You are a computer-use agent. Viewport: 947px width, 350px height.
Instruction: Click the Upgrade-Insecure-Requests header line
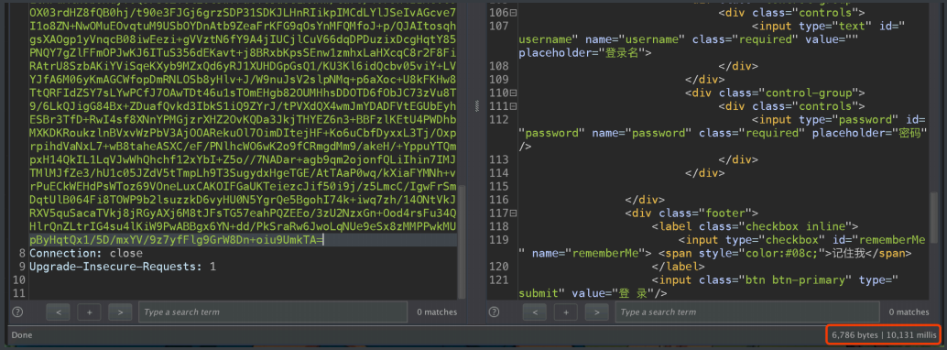point(123,267)
